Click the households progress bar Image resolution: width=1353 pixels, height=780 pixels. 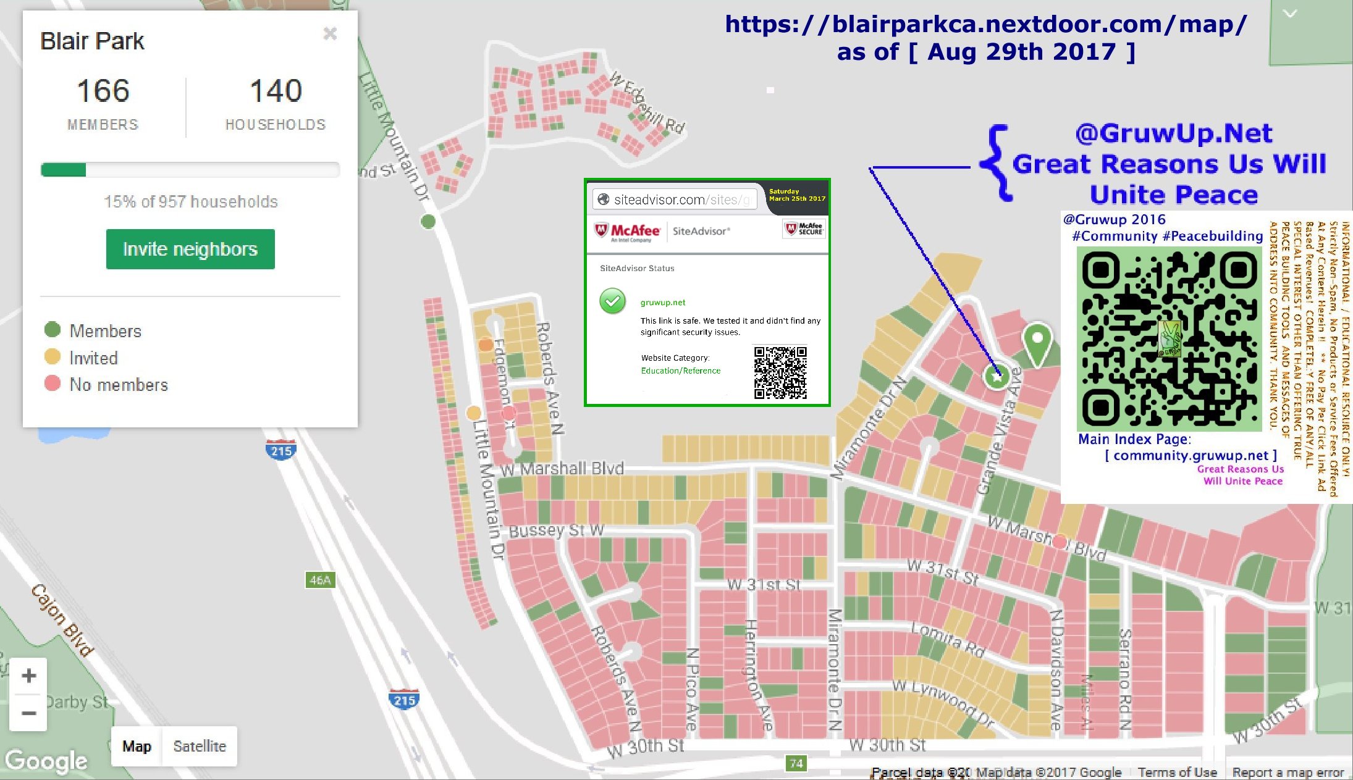[x=190, y=170]
